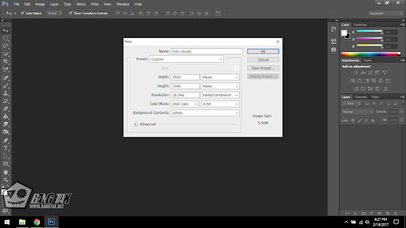
Task: Add a Color Balance adjustment
Action: (360, 80)
